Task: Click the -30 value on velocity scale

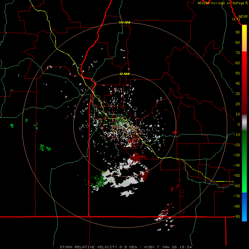Action: coord(237,155)
